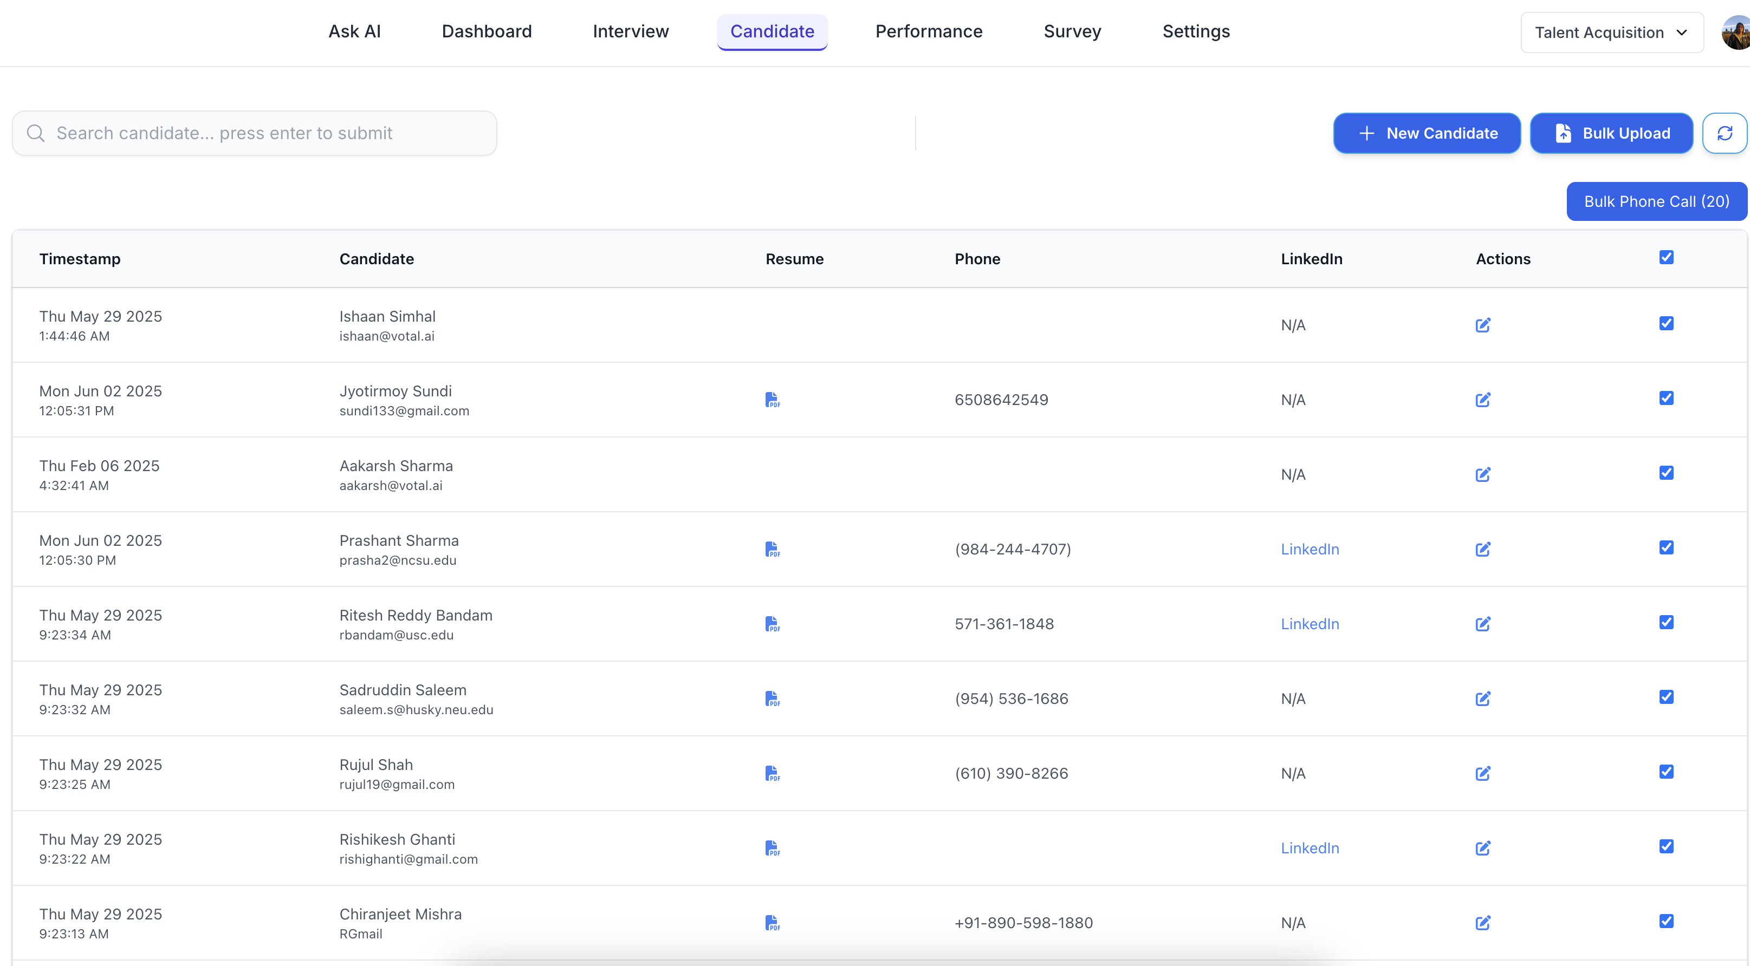1750x966 pixels.
Task: Uncheck Ishaan Simhal's row checkbox
Action: coord(1667,323)
